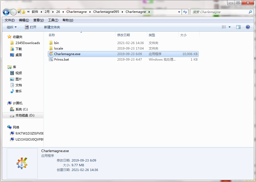Screen dimensions: 256x182
Task: Select the Prinss.bat file icon
Action: [x=51, y=59]
